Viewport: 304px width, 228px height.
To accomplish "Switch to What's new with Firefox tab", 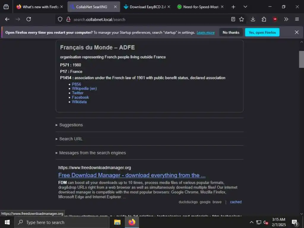I will 40,7.
